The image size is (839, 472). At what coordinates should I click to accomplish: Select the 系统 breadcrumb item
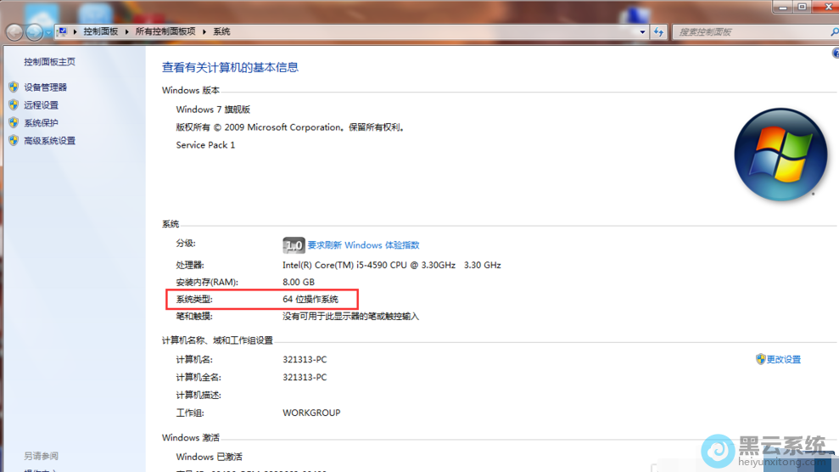click(221, 31)
